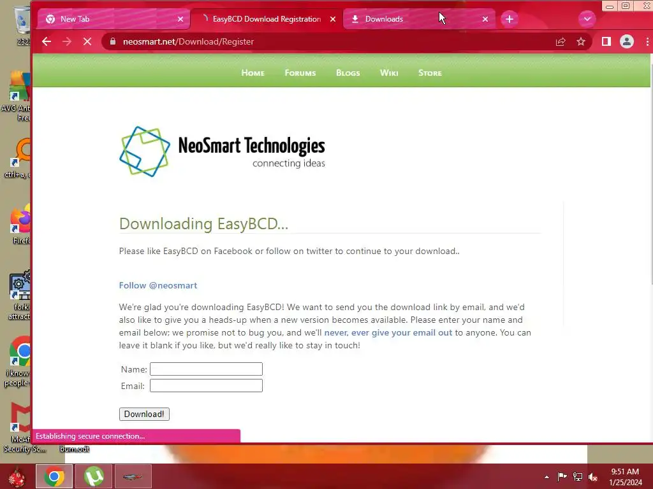Close the New Tab tab
653x489 pixels.
click(x=180, y=19)
